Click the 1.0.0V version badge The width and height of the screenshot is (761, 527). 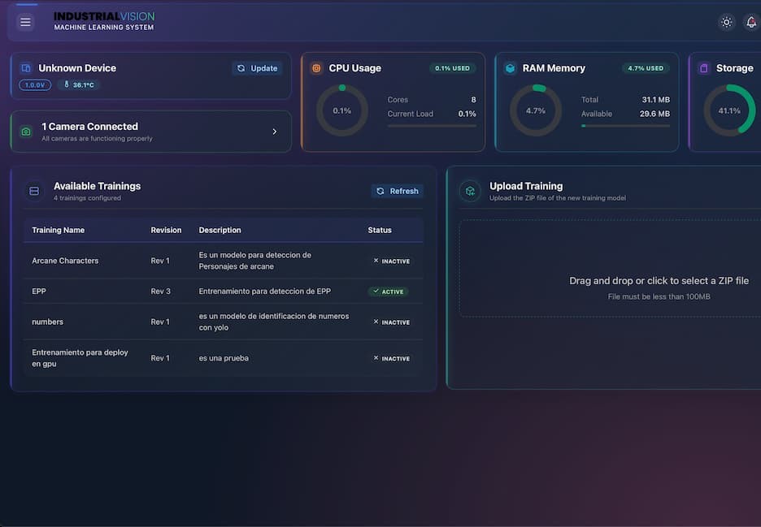[x=34, y=84]
